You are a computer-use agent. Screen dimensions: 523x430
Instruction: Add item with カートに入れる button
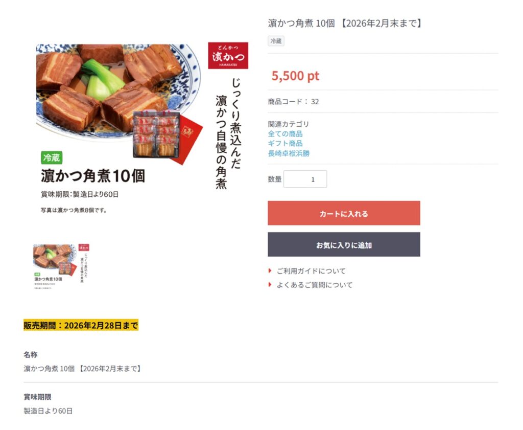(x=344, y=213)
